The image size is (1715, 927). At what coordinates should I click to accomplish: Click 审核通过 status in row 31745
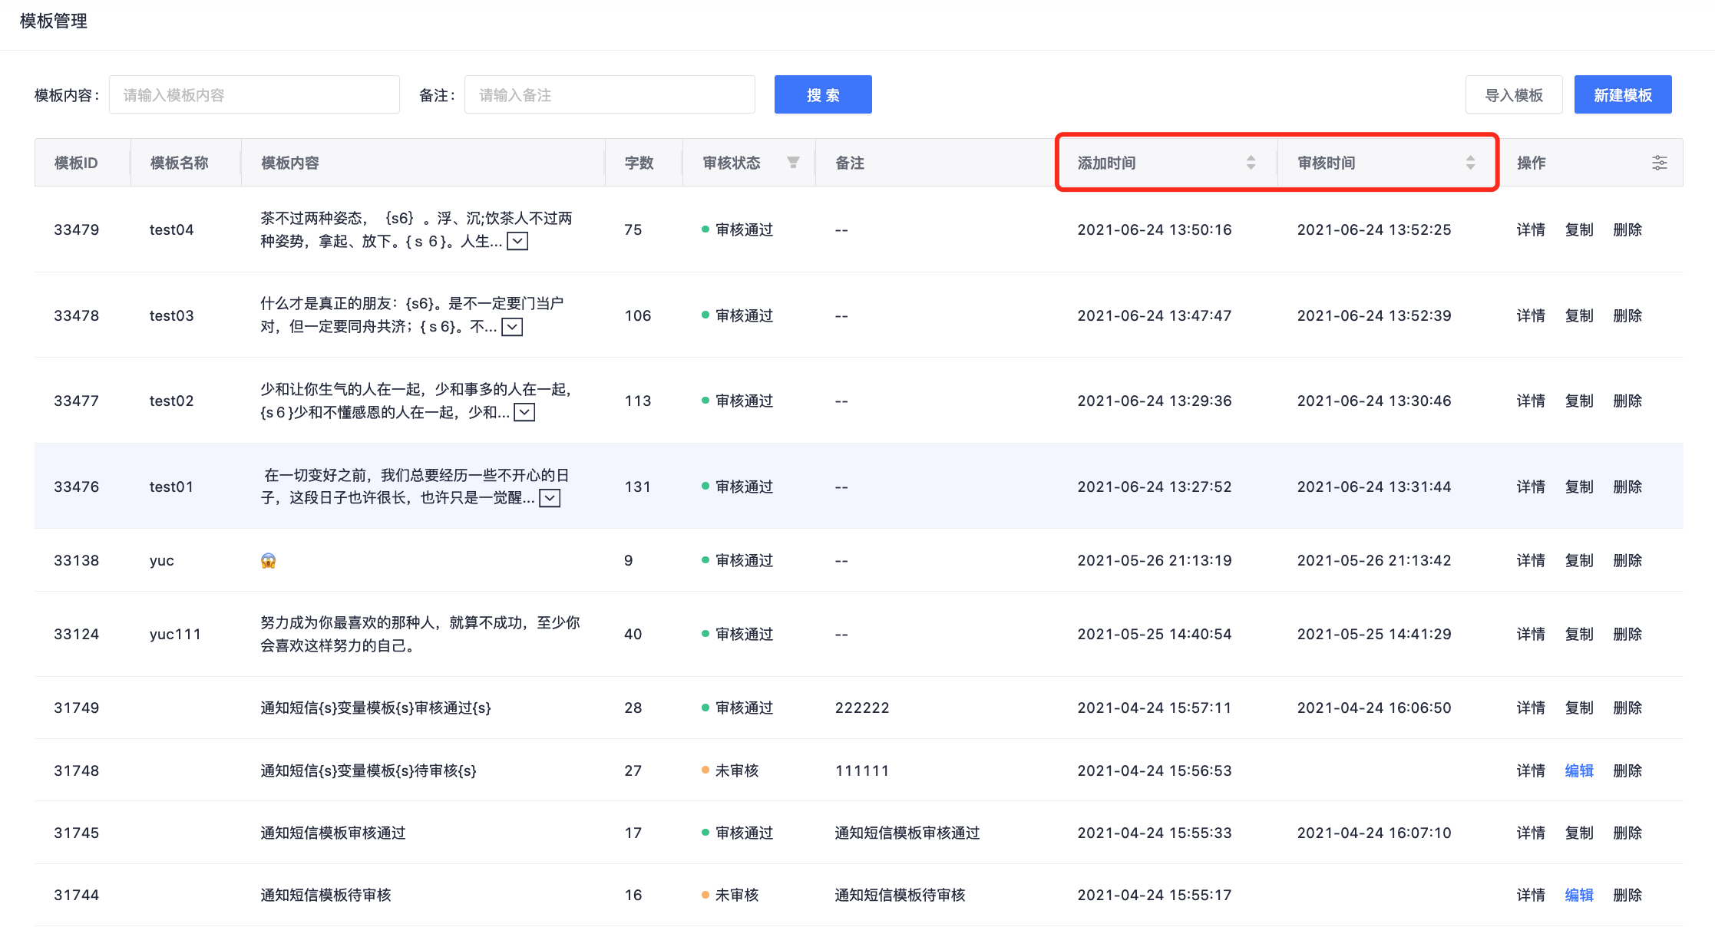(x=737, y=833)
